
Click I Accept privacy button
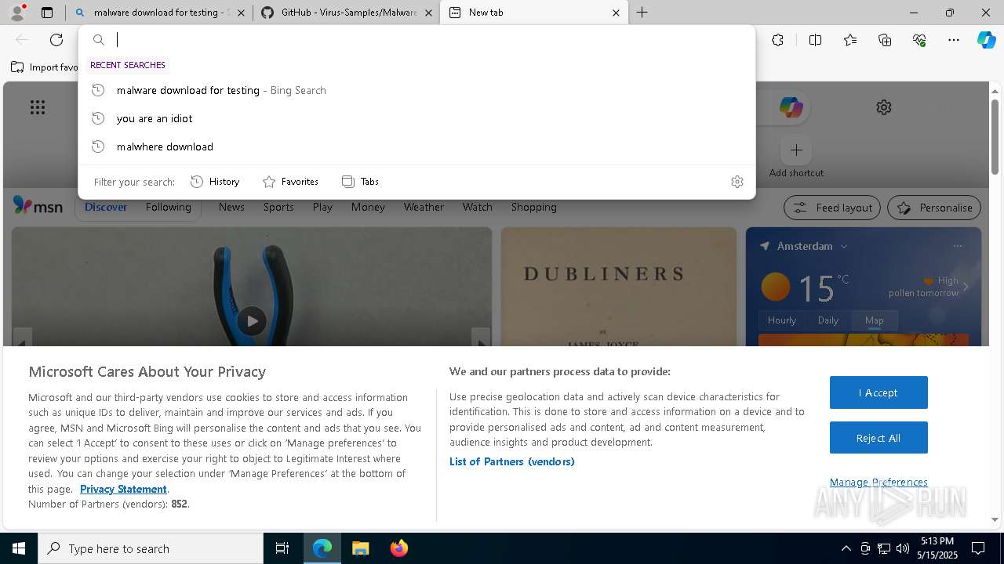(878, 392)
